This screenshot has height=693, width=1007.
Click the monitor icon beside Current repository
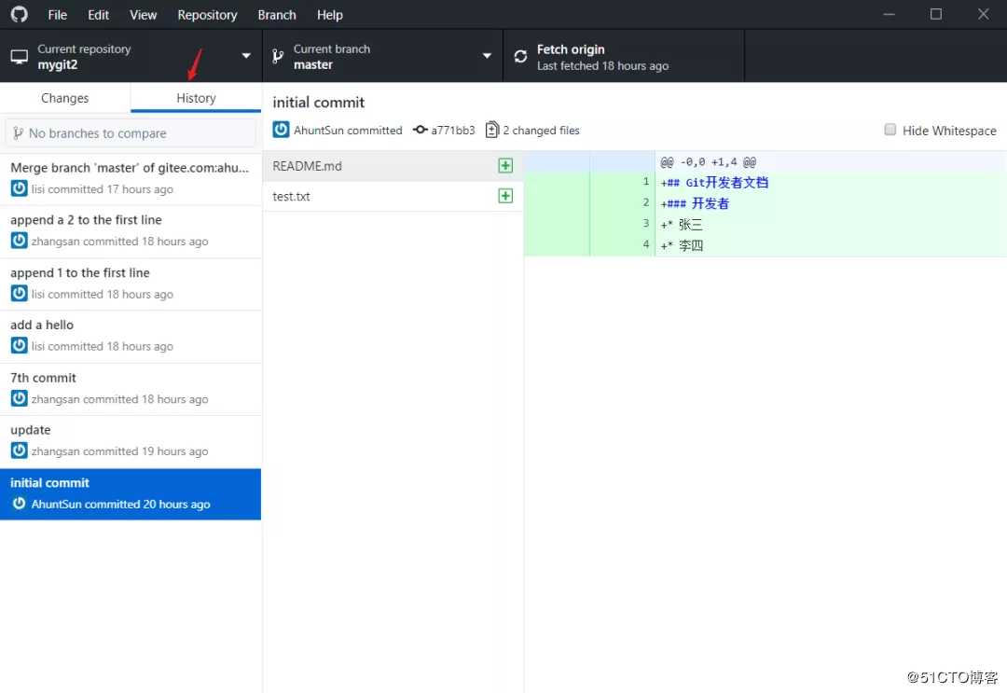coord(20,57)
